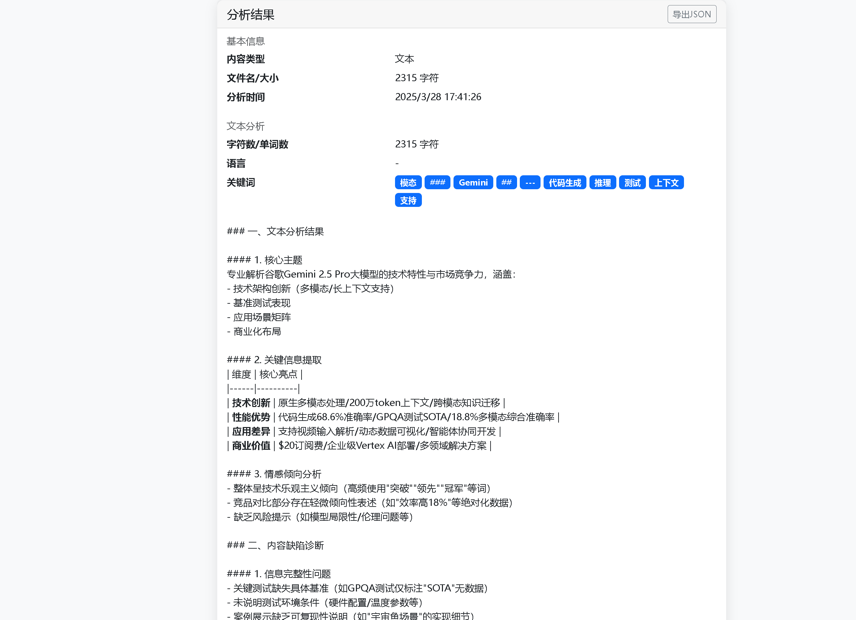Click the analysis timestamp 2025/3/28 17:41:26

click(x=438, y=97)
